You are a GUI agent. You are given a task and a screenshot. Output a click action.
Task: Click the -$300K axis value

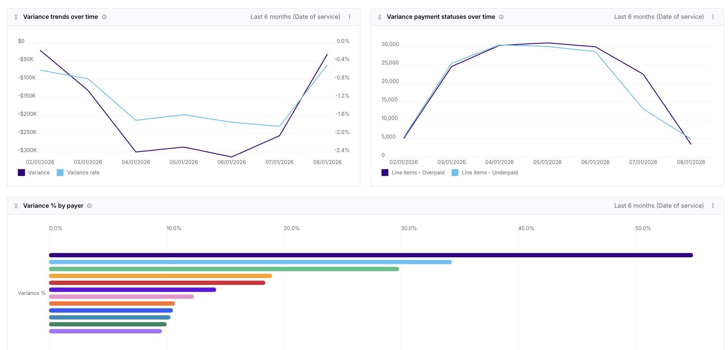click(27, 150)
